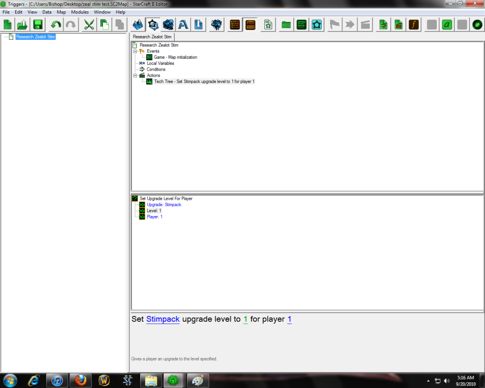The width and height of the screenshot is (485, 388).
Task: Click 'Gives a player an upgrade' hint text
Action: click(x=174, y=359)
